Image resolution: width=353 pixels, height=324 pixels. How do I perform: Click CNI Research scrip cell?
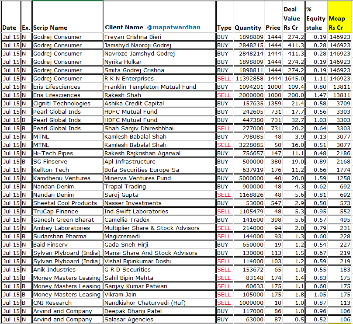coord(68,303)
